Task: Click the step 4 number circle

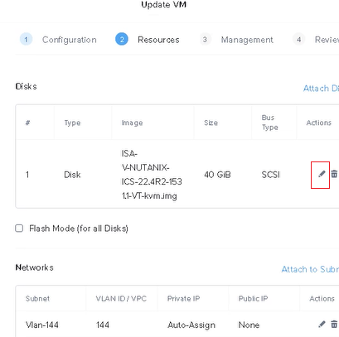Action: click(x=298, y=40)
